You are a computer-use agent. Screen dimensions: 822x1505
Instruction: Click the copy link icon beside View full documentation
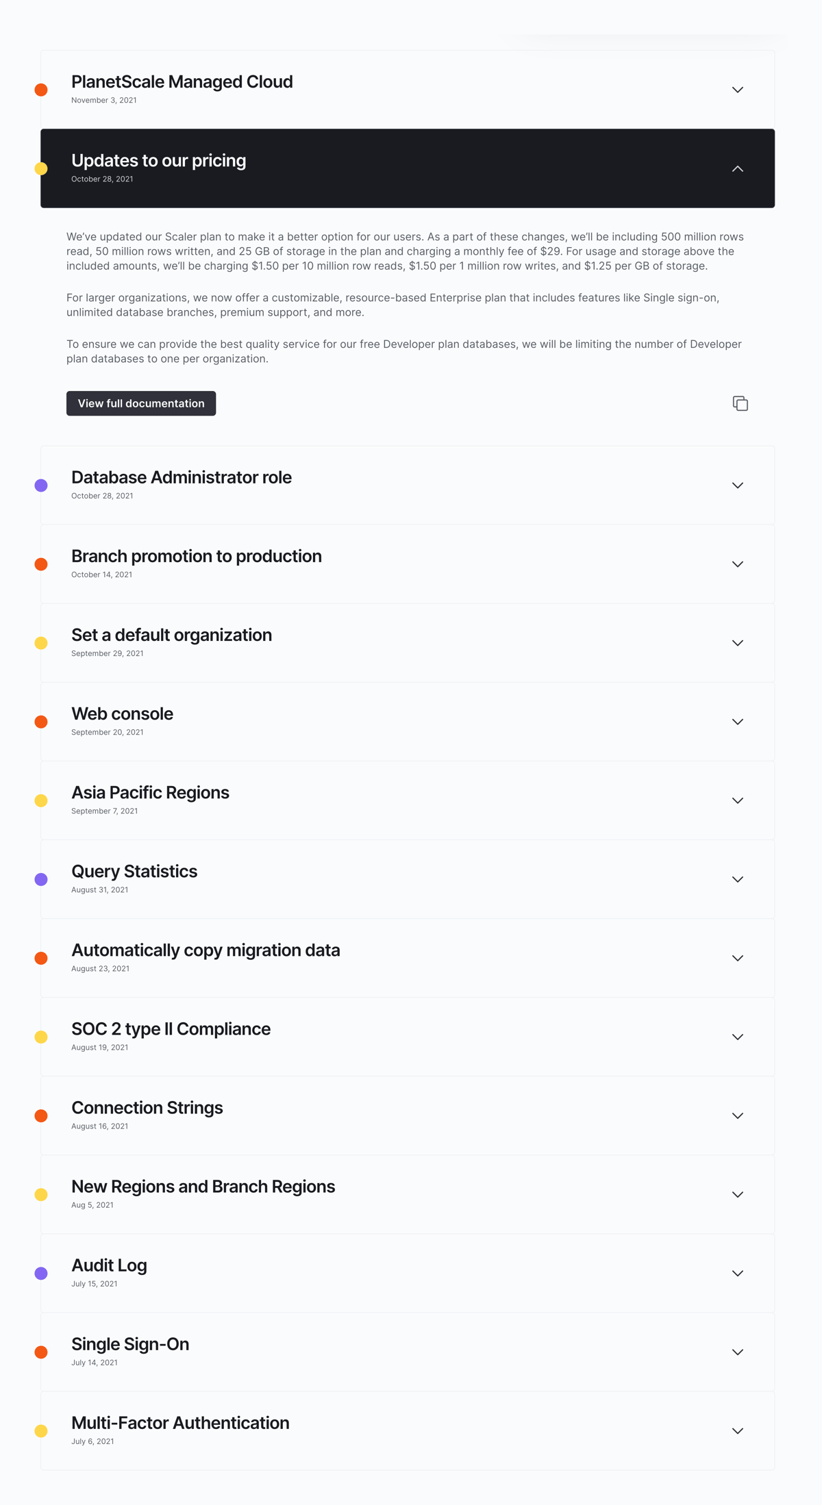click(740, 403)
